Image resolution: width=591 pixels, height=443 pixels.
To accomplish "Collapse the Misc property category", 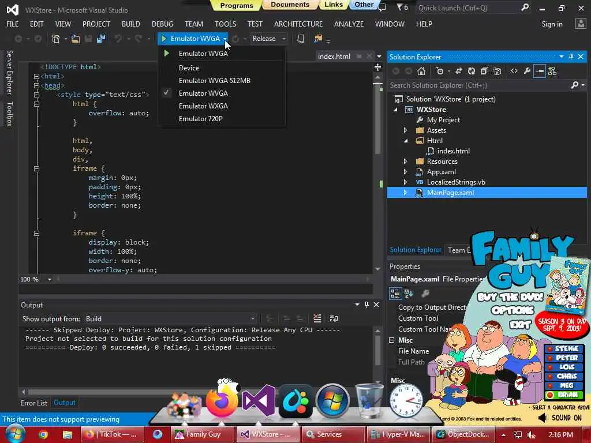I will [x=392, y=340].
